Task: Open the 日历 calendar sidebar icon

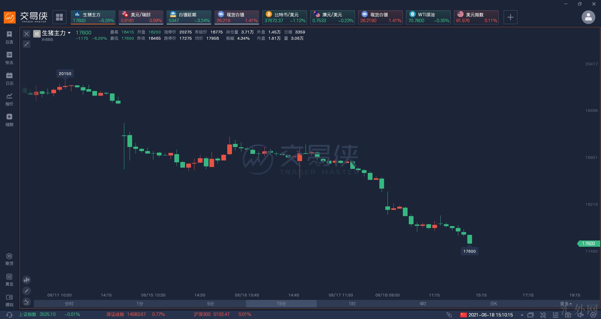Action: coord(9,78)
